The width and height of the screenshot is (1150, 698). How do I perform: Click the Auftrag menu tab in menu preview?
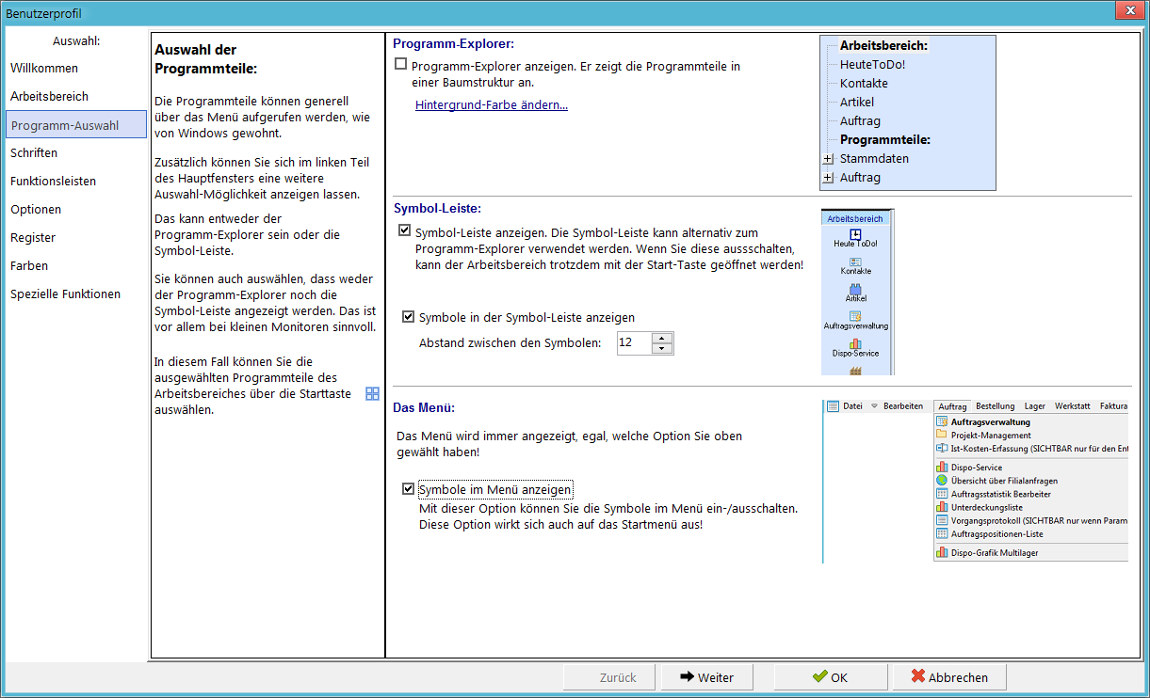tap(952, 406)
